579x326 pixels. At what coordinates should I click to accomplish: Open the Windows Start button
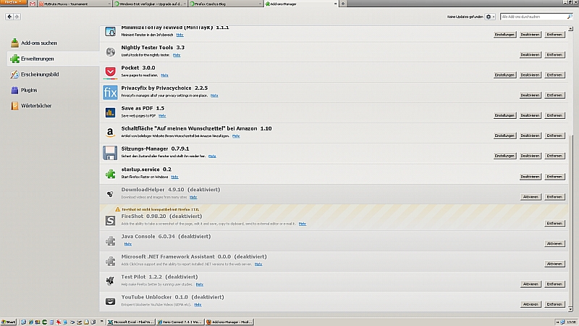[x=9, y=322]
